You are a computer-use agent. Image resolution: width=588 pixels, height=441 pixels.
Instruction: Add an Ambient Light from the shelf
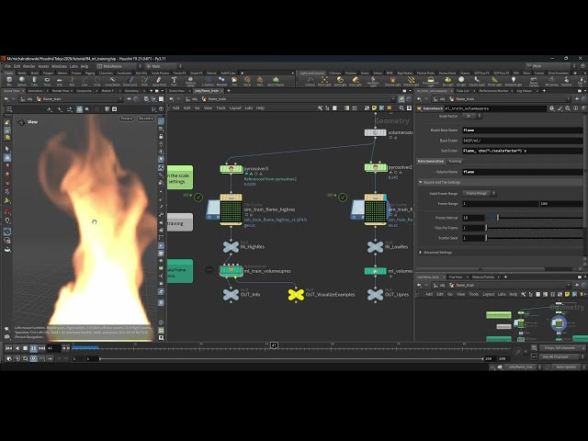[x=514, y=81]
